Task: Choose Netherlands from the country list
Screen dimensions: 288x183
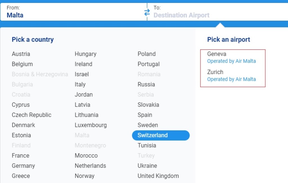Action: [90, 166]
